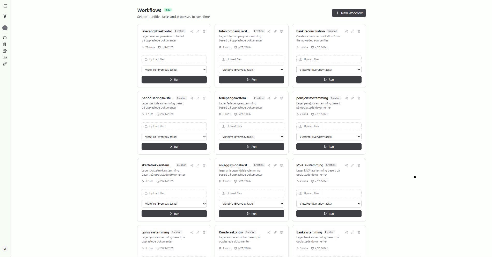
Task: Create a New Workflow
Action: pyautogui.click(x=349, y=13)
